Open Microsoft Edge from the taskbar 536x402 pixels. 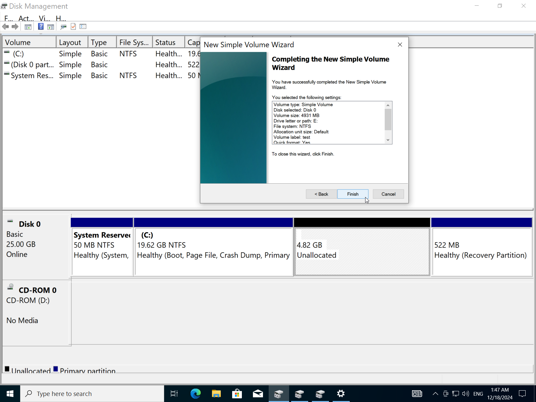click(195, 394)
